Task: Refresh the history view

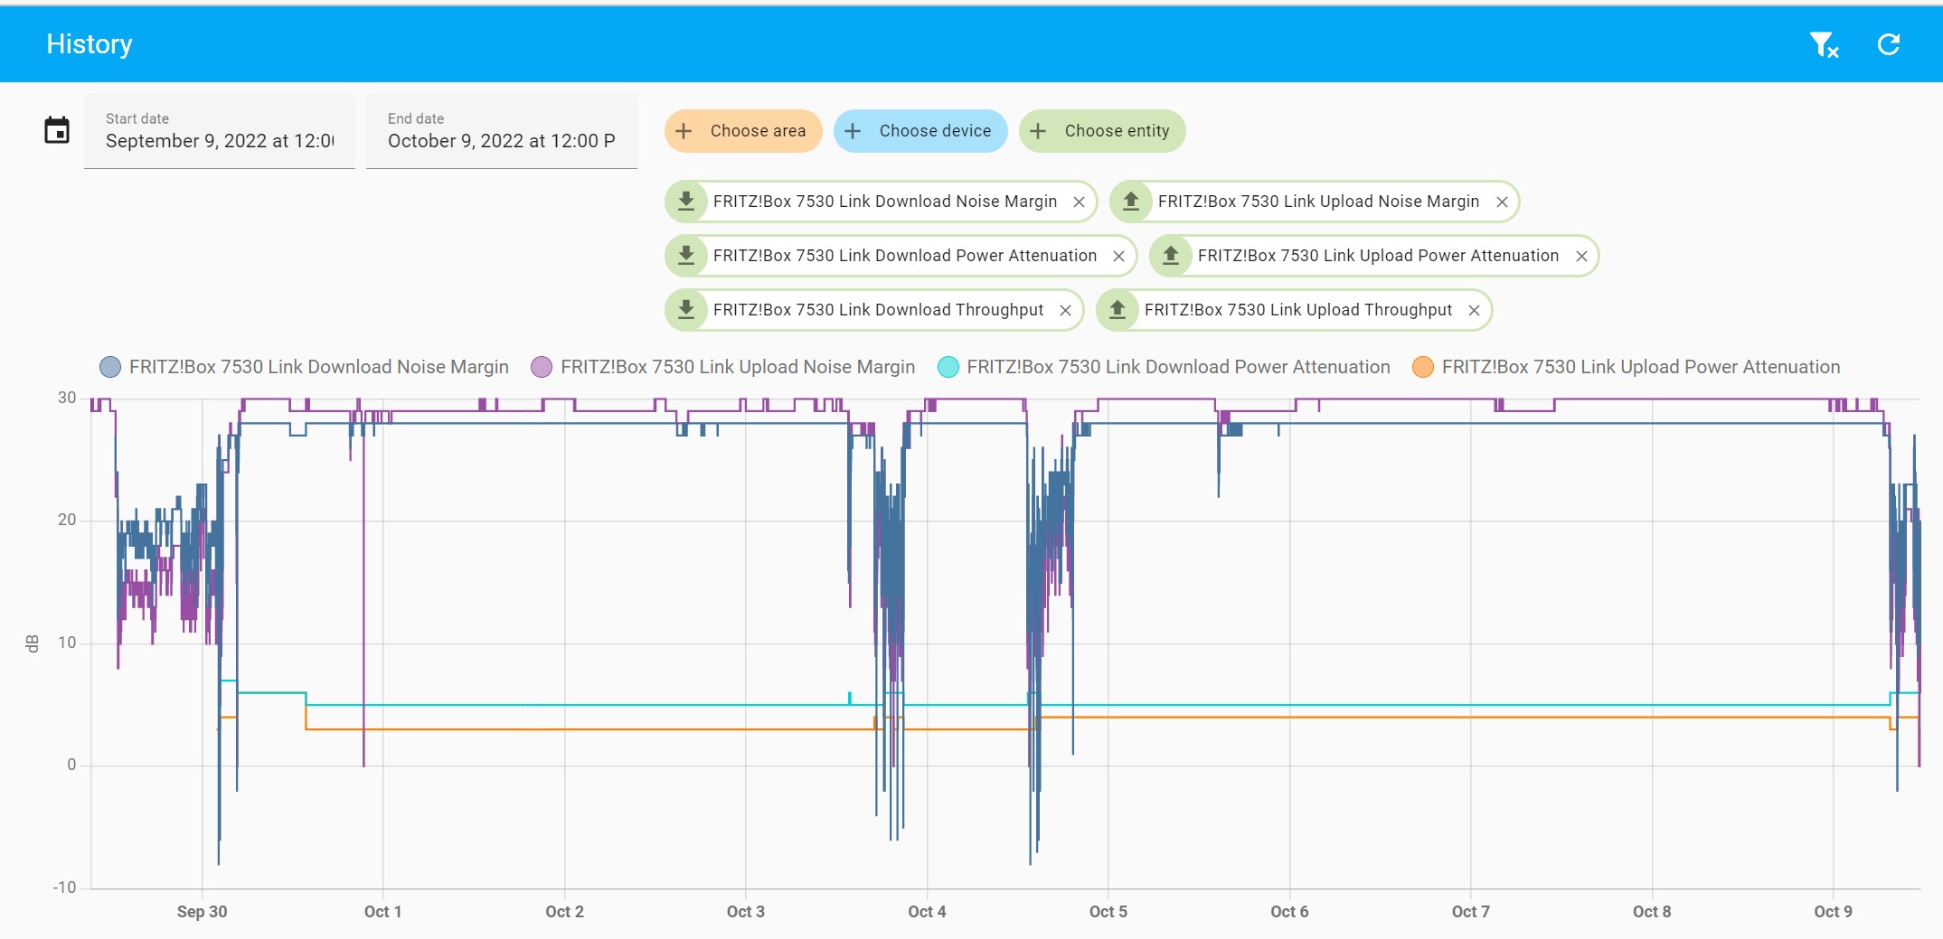Action: click(x=1889, y=44)
